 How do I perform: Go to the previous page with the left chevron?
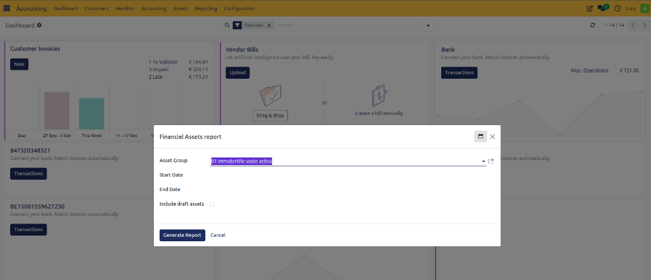(633, 25)
